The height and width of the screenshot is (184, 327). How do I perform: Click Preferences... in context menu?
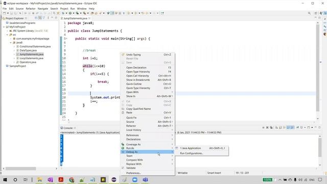click(148, 173)
